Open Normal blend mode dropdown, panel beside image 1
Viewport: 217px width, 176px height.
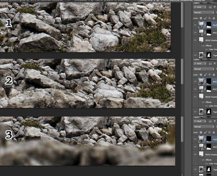click(204, 13)
